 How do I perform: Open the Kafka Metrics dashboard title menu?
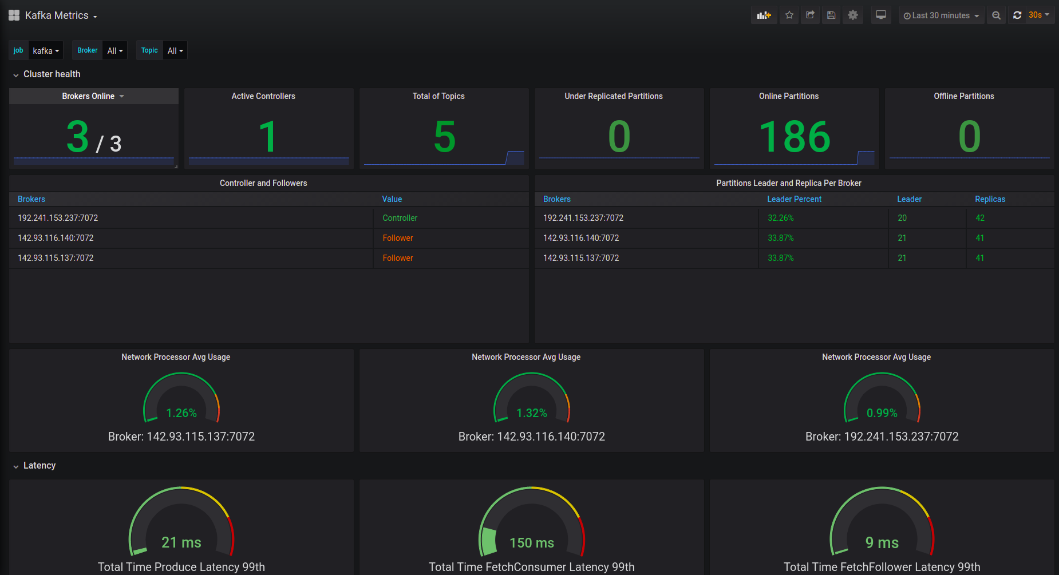[61, 15]
